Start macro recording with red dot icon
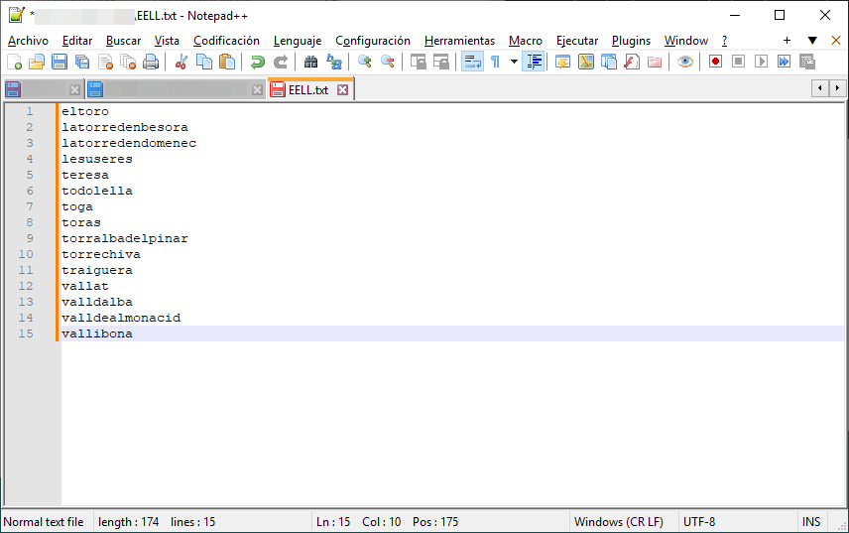 point(715,62)
